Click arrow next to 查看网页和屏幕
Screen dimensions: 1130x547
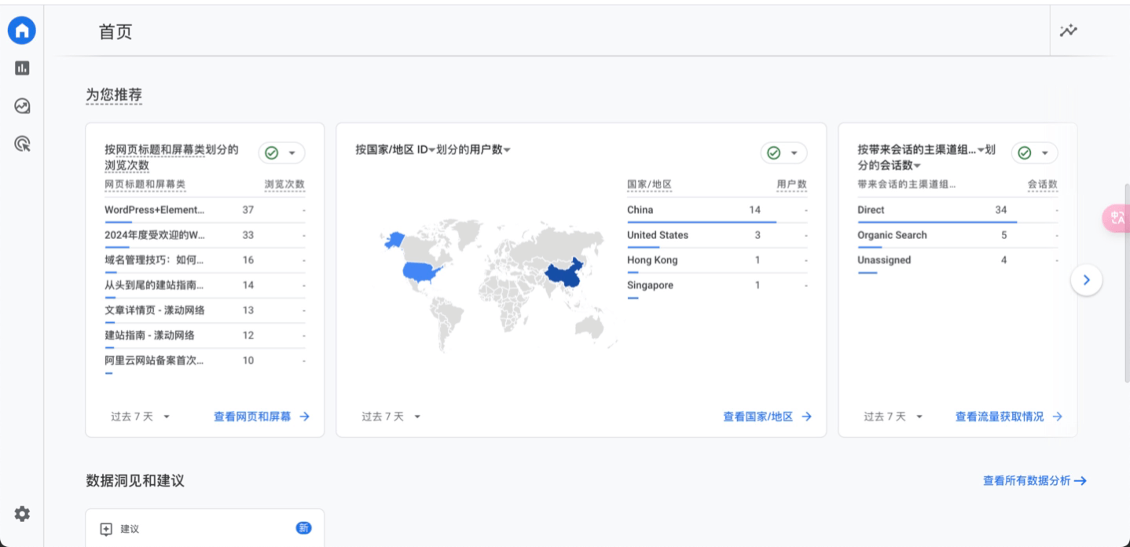coord(305,417)
